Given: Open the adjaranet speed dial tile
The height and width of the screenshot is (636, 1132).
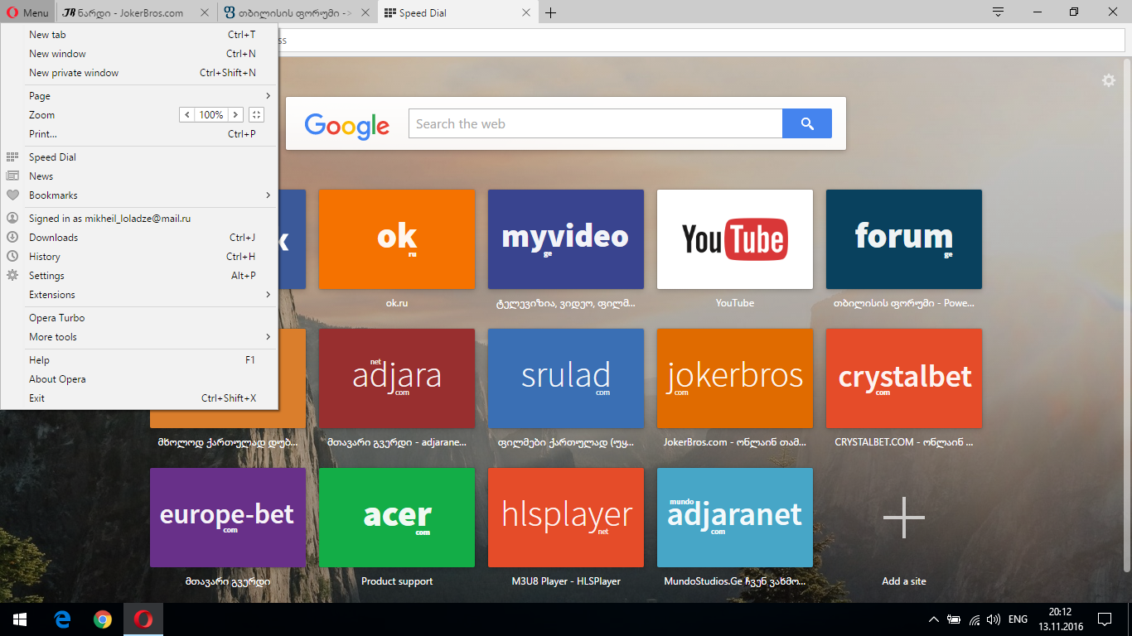Looking at the screenshot, I should (x=735, y=518).
